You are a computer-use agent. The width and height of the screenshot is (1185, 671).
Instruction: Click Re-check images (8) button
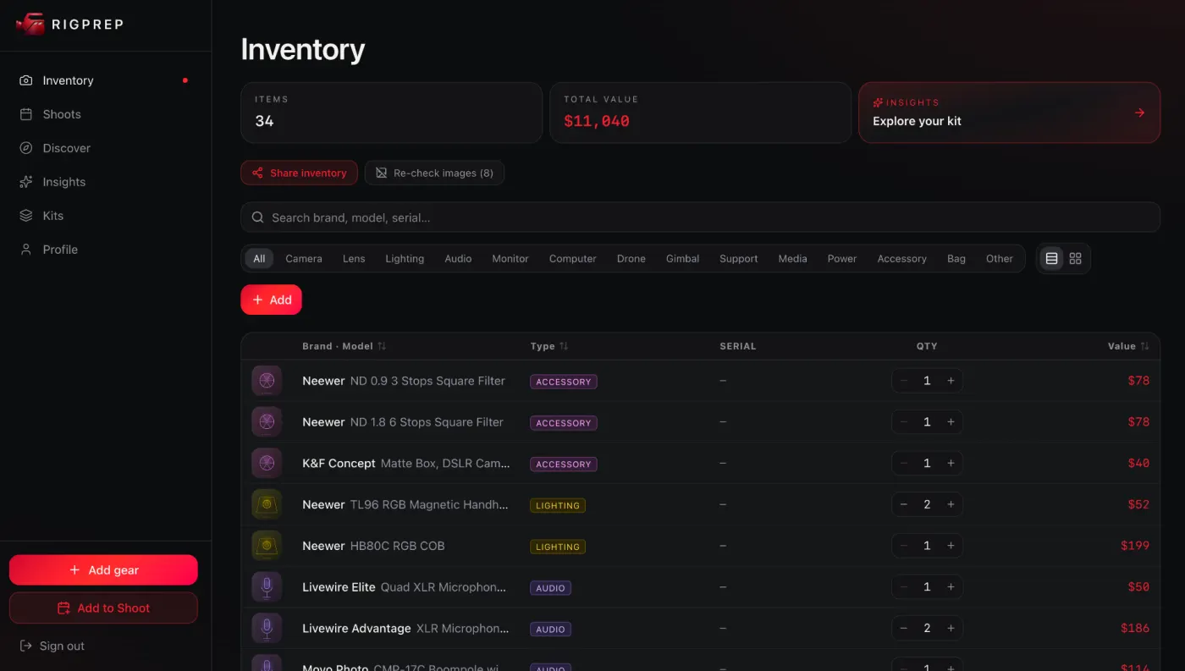(x=434, y=173)
